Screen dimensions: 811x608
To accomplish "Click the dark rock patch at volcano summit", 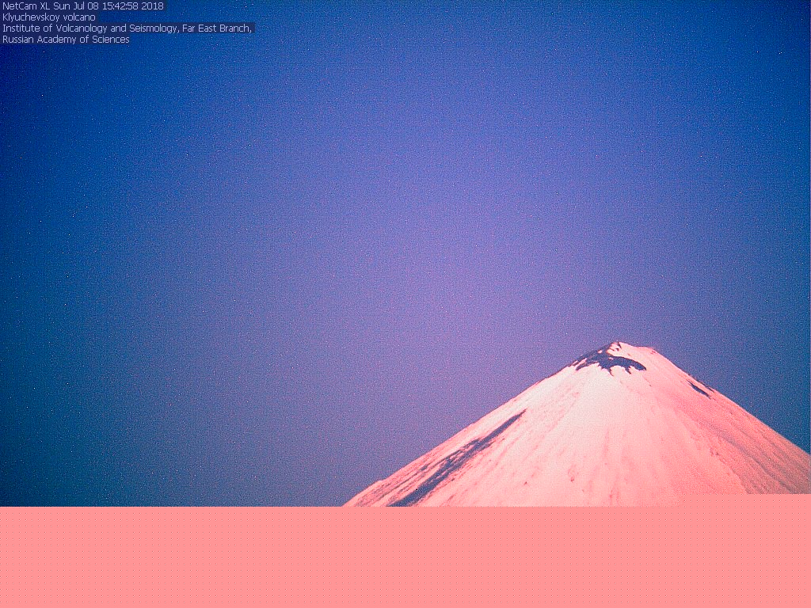I will coord(609,360).
